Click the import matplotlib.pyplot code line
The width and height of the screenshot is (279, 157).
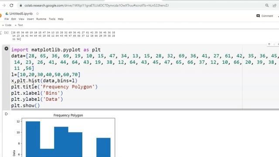pyautogui.click(x=56, y=50)
